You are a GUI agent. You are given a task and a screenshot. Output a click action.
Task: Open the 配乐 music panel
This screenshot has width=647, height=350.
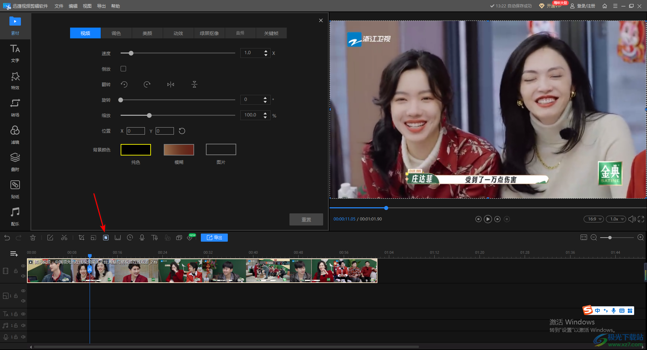click(x=15, y=217)
